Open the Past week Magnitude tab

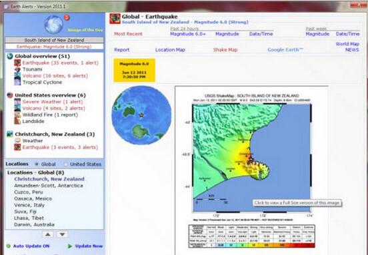tap(317, 34)
